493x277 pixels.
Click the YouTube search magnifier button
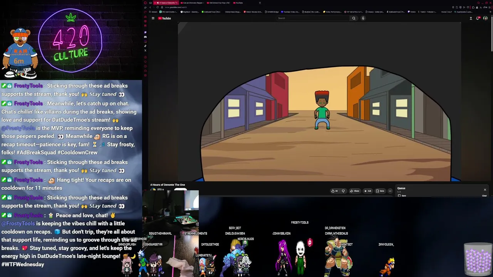[354, 18]
